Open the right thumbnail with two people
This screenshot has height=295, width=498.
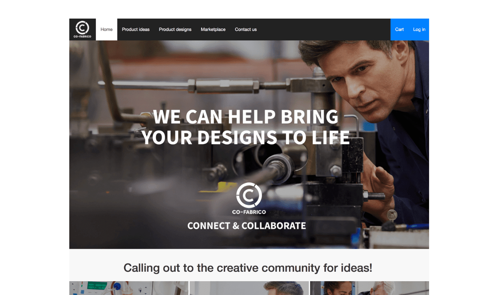(x=370, y=288)
